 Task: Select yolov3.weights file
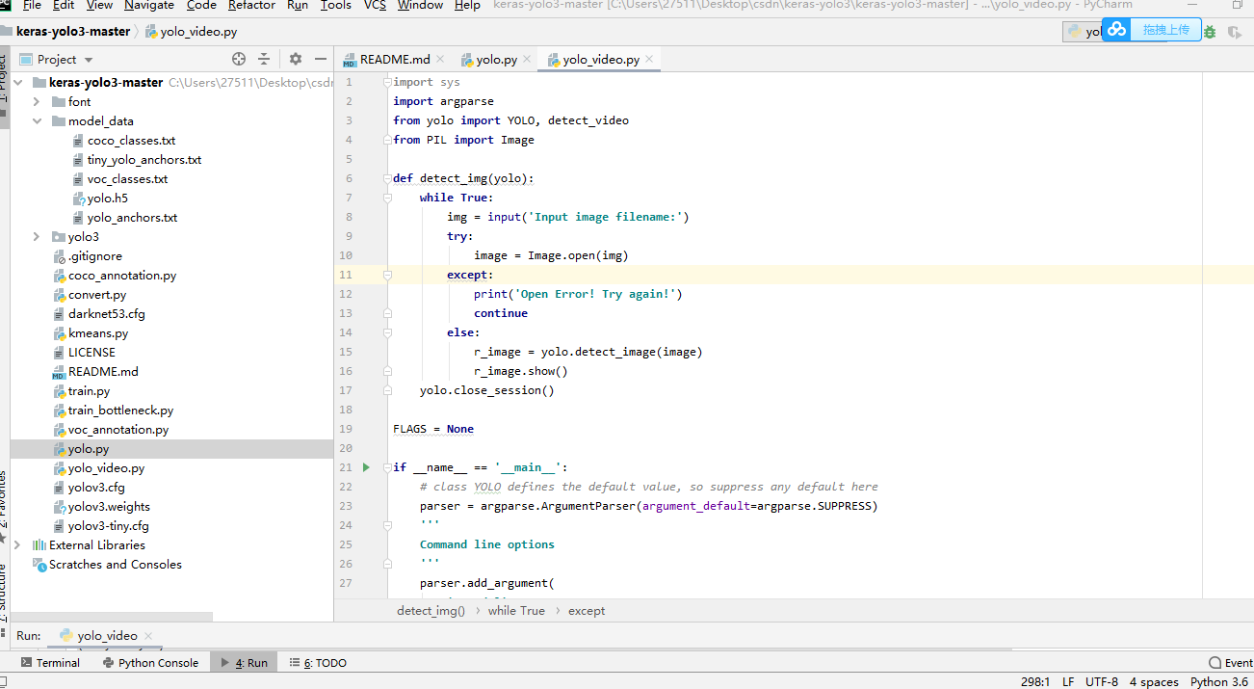click(x=109, y=507)
